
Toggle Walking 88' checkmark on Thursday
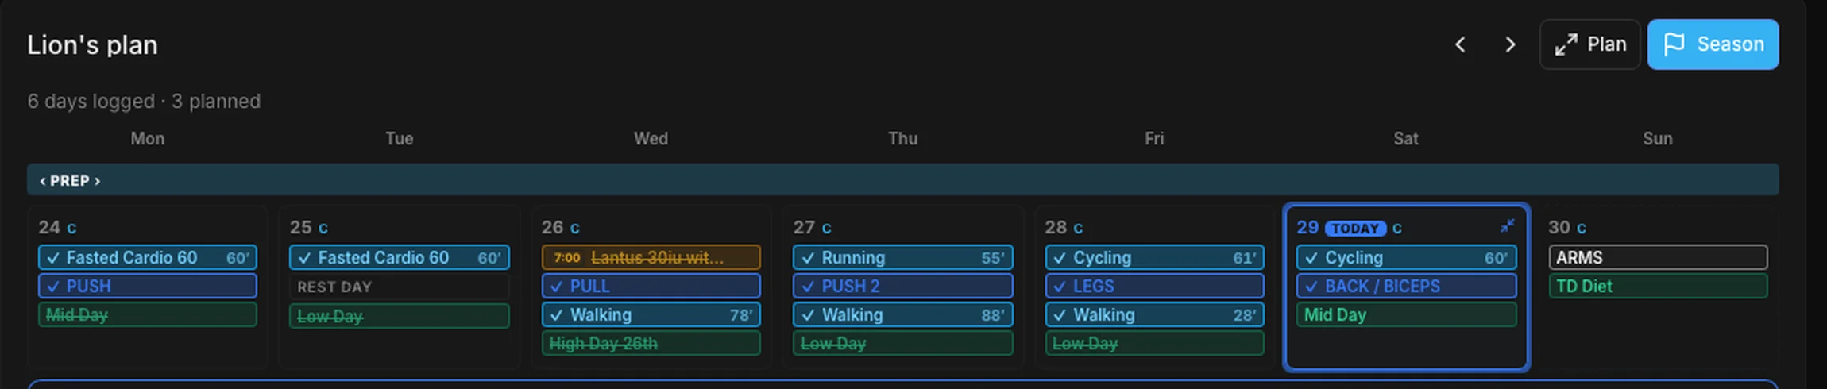click(809, 314)
